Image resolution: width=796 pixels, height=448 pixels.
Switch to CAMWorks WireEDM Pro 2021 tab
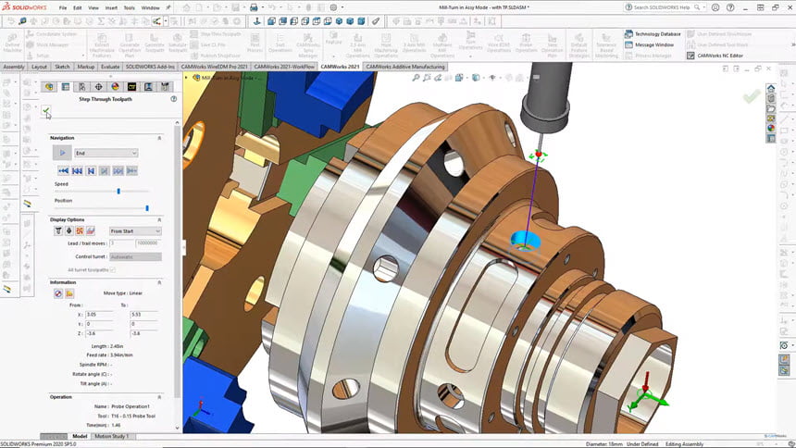(x=214, y=67)
